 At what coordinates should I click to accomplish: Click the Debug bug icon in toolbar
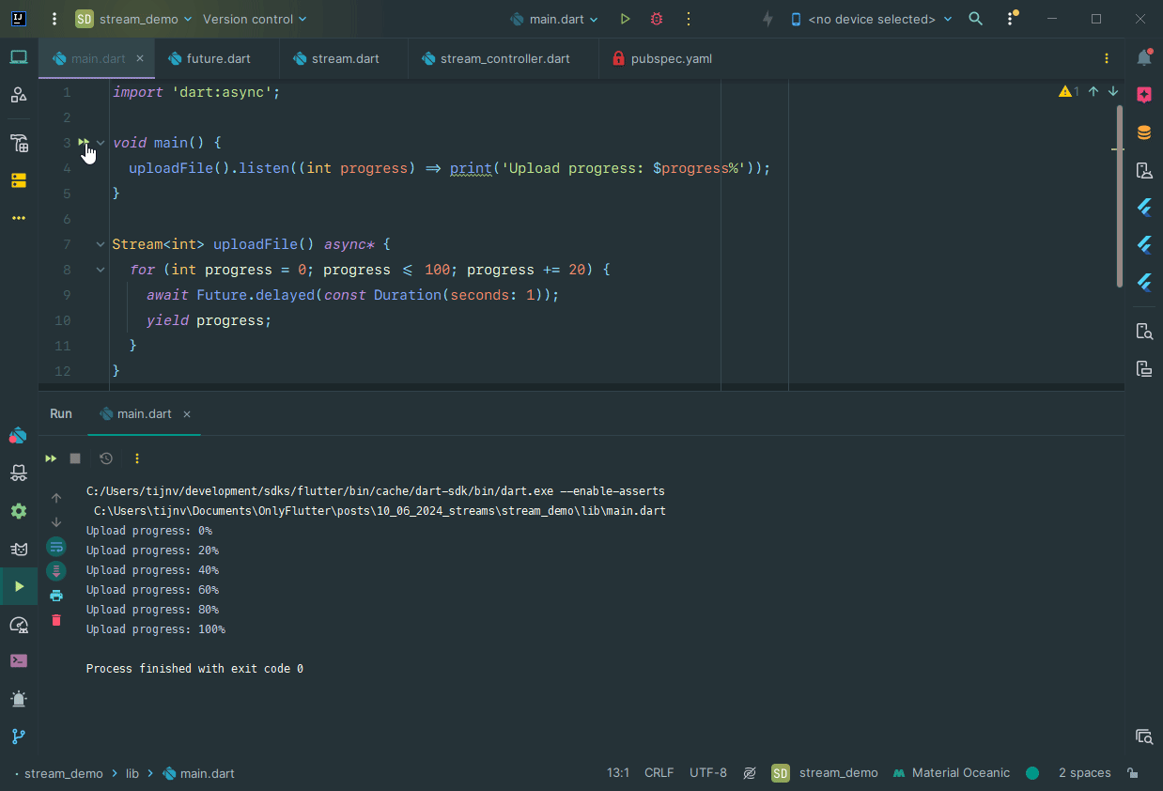click(x=656, y=19)
